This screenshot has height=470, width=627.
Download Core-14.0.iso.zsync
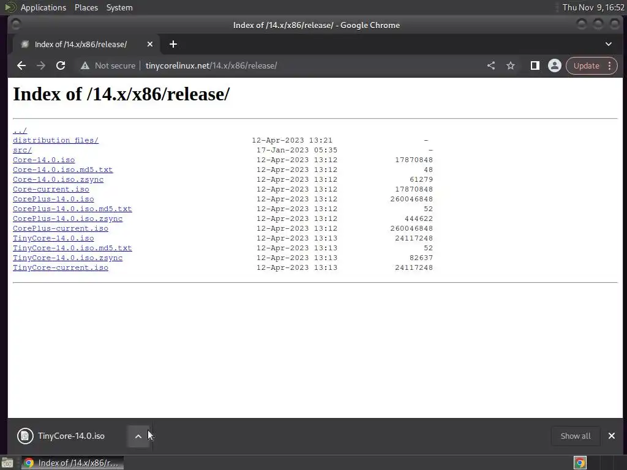tap(58, 179)
